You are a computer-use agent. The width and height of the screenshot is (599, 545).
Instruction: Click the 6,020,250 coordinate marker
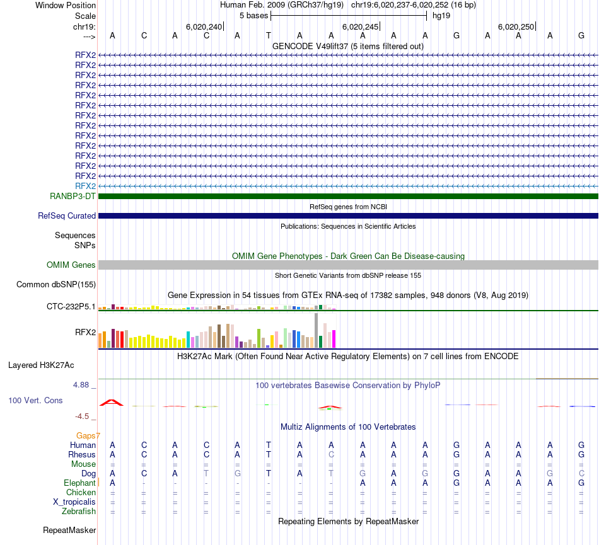[516, 26]
